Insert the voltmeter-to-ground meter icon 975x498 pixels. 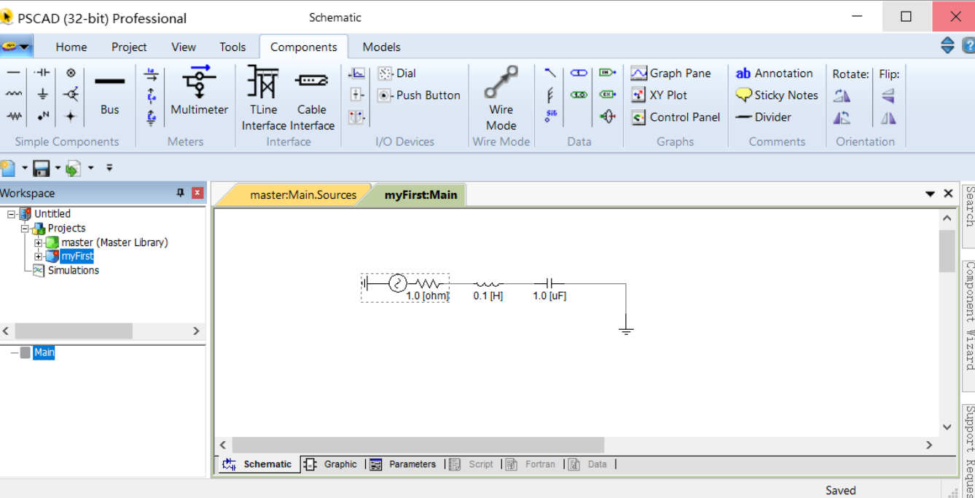click(151, 117)
